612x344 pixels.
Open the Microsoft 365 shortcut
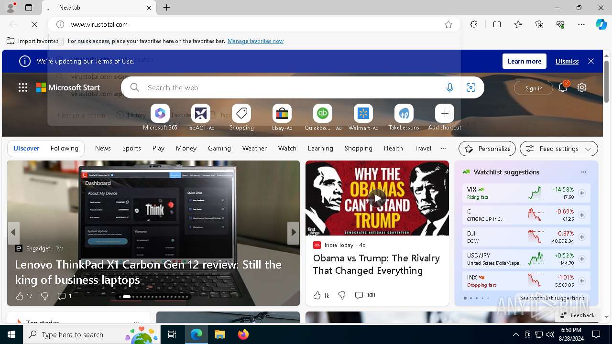[160, 113]
